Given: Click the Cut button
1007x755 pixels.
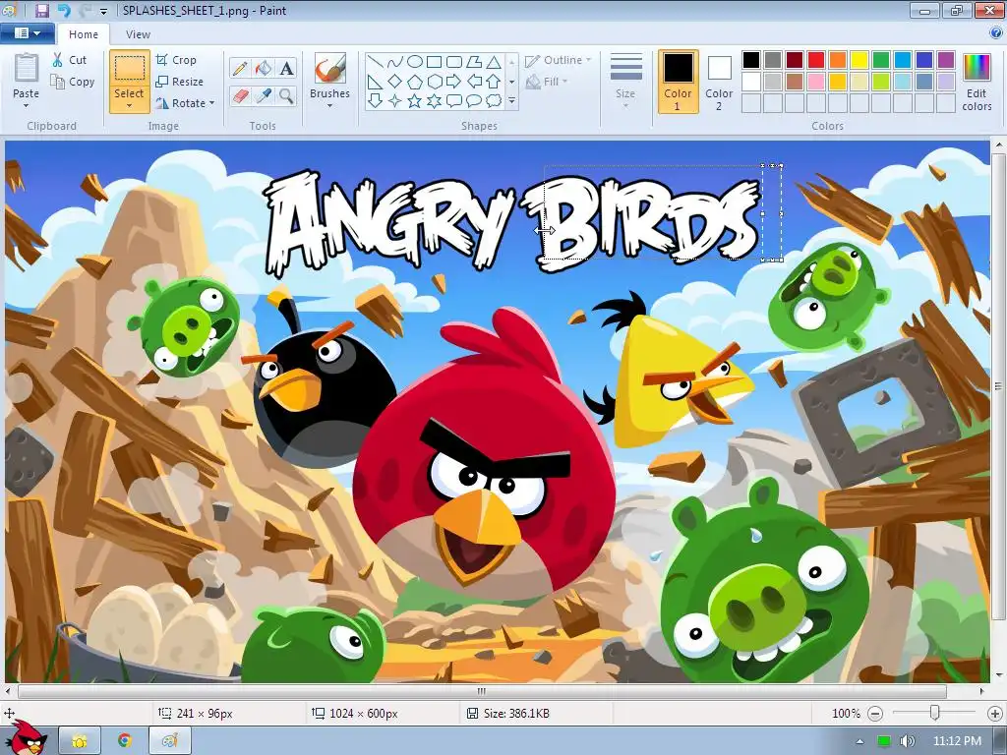Looking at the screenshot, I should point(70,60).
